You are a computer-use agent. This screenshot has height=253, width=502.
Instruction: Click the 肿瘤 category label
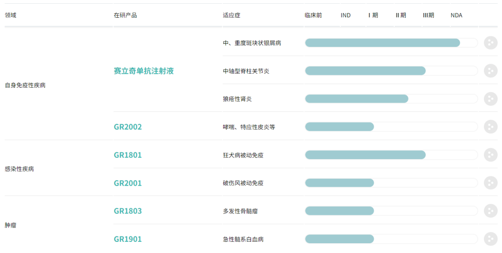[x=11, y=225]
